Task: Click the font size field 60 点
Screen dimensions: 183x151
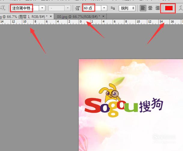Action: click(x=92, y=8)
